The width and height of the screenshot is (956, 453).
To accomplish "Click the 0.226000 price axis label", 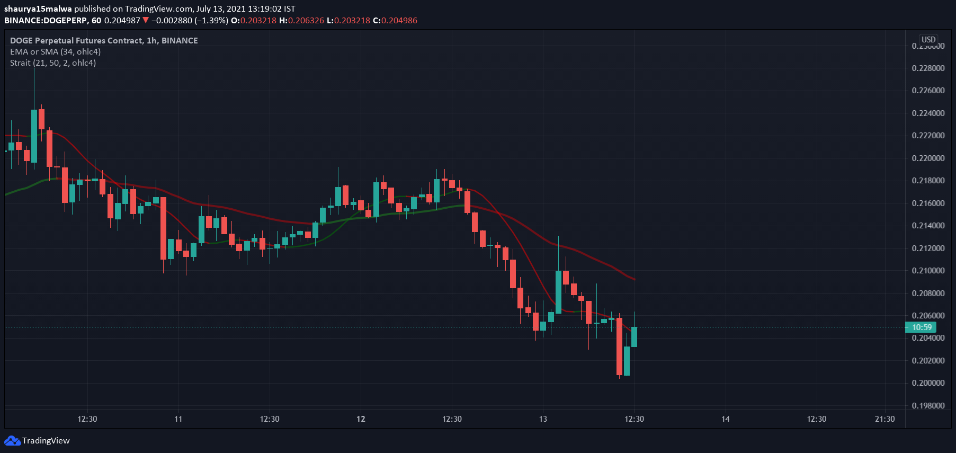I will coord(928,91).
